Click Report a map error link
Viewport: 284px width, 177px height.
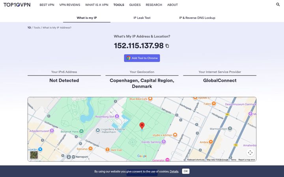click(x=247, y=160)
